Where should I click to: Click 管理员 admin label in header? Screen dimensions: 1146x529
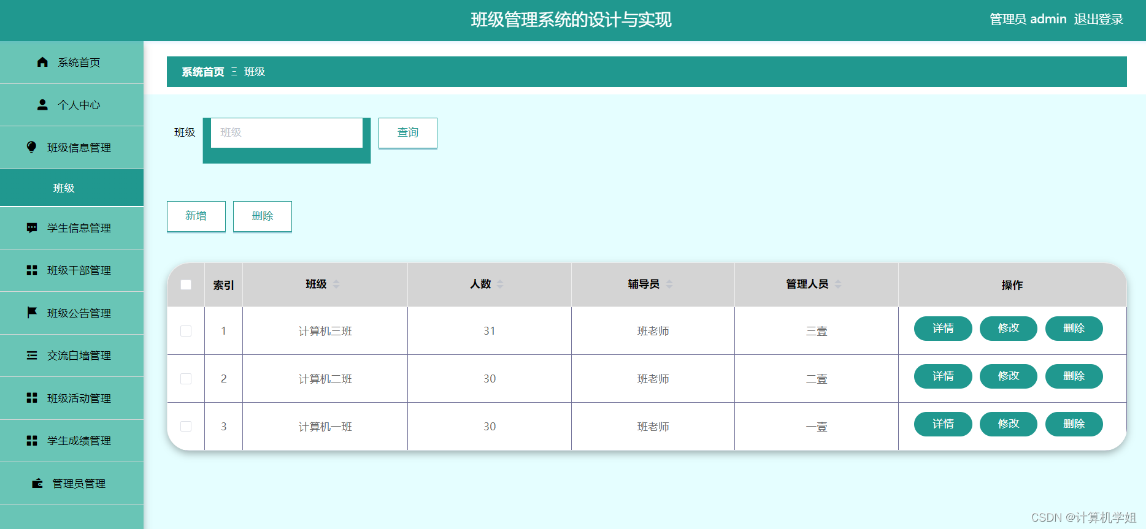coord(1028,20)
